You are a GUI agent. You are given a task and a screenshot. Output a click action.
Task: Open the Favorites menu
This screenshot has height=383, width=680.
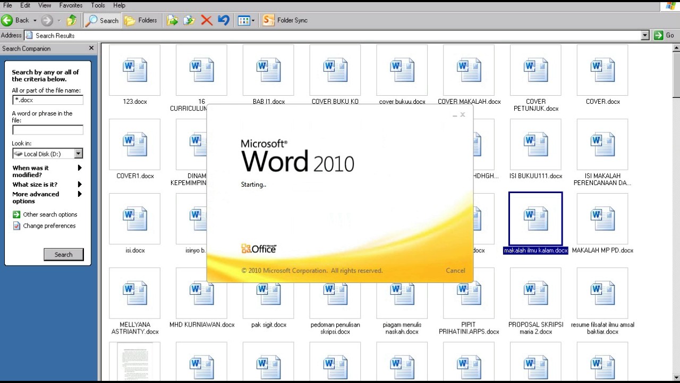(x=71, y=5)
